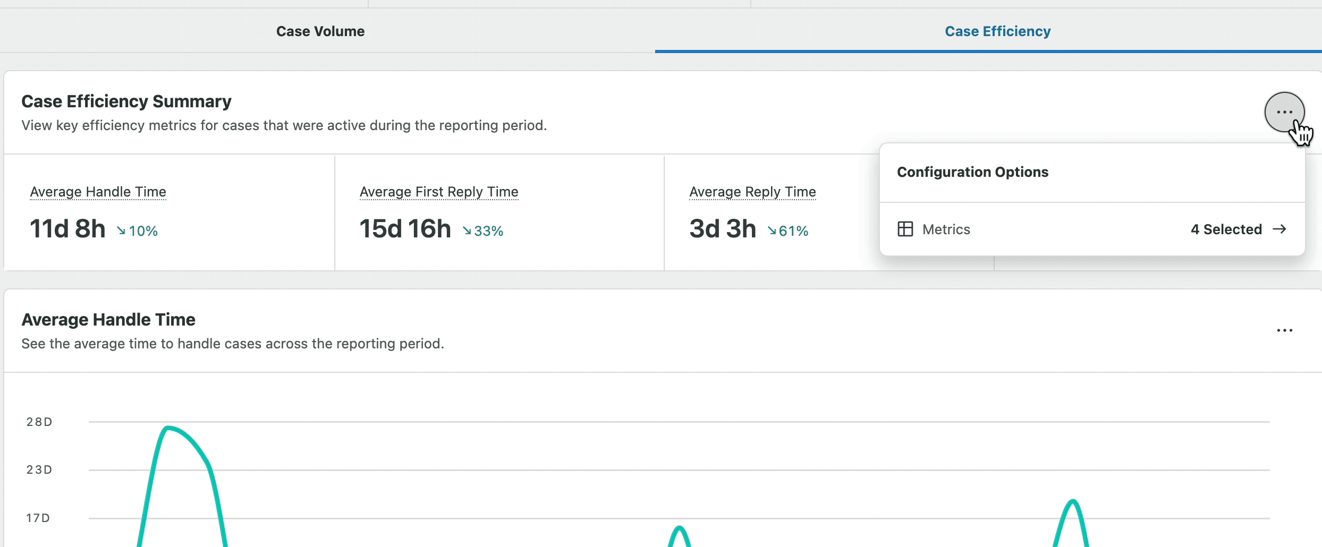Screen dimensions: 1322x547
Task: Click the 10% decrease trend indicator
Action: click(x=137, y=231)
